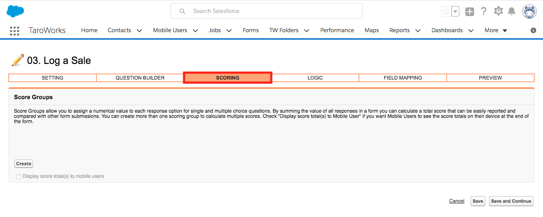Open the Setup gear icon

498,11
